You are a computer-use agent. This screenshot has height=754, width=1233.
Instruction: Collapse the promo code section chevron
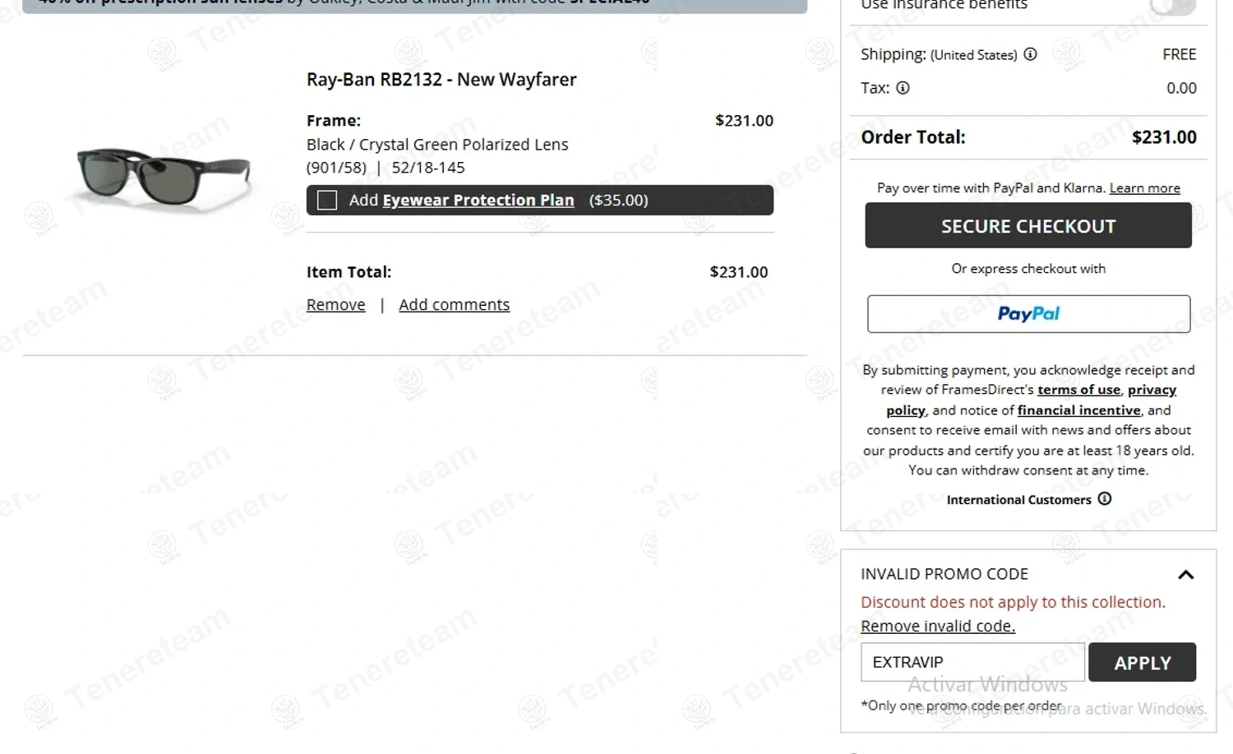[x=1185, y=575]
